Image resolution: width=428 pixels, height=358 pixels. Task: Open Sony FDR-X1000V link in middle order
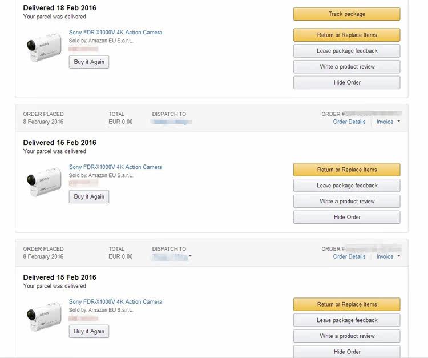pos(115,167)
